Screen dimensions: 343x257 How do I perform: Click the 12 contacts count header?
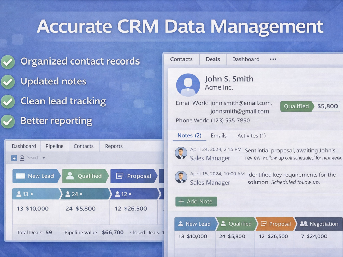(135, 194)
